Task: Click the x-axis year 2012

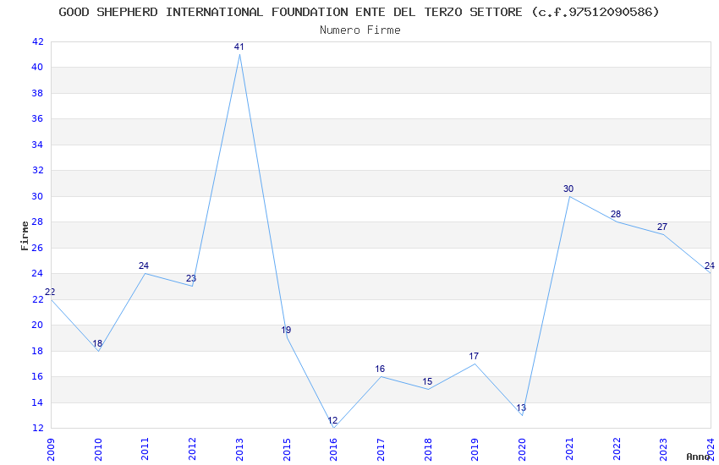Action: pyautogui.click(x=192, y=449)
